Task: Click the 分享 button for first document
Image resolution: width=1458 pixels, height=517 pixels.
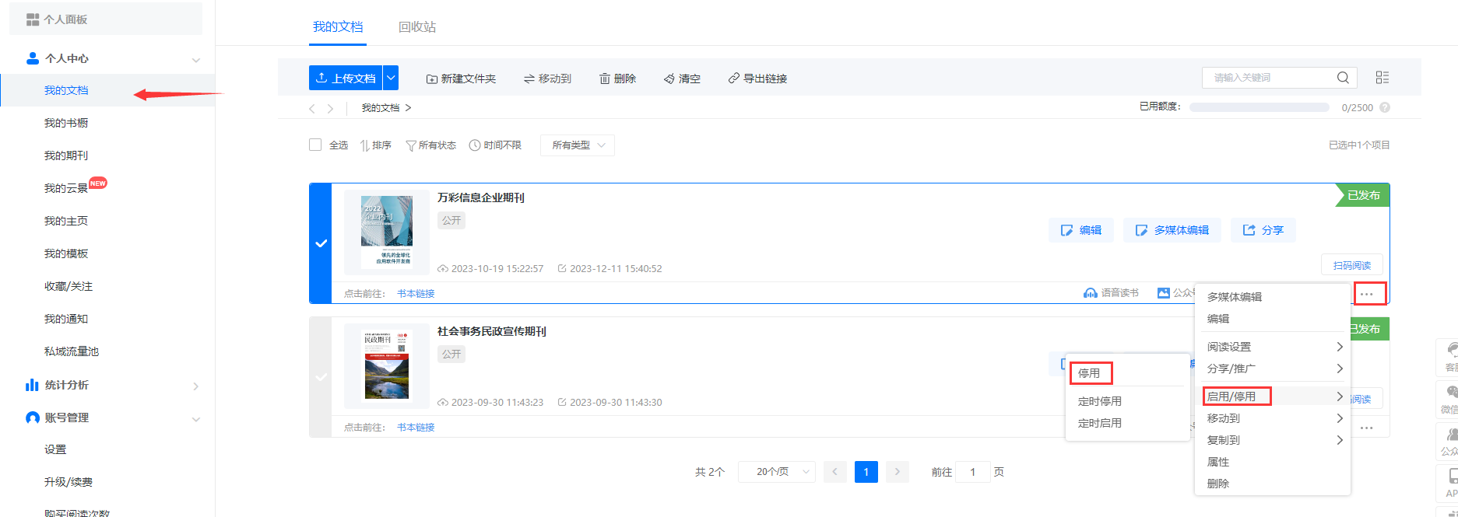Action: point(1263,230)
